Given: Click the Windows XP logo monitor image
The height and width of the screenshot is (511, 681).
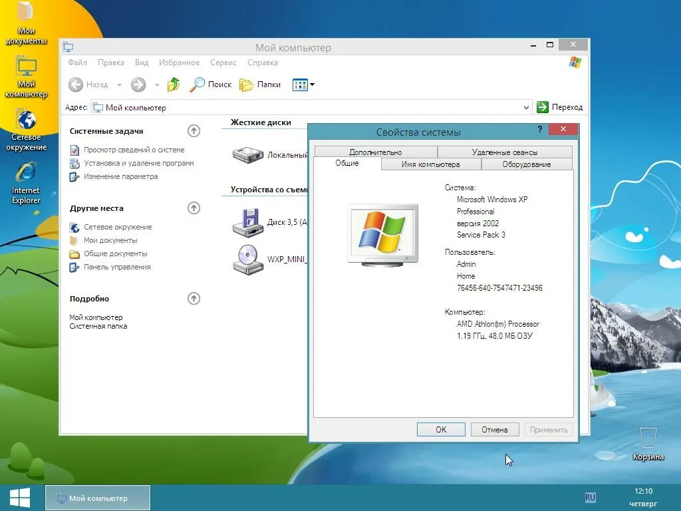Looking at the screenshot, I should (x=382, y=235).
